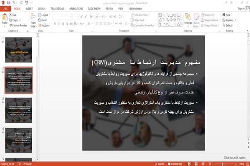The width and height of the screenshot is (250, 166).
Task: Open the Section dropdown
Action: click(x=44, y=25)
